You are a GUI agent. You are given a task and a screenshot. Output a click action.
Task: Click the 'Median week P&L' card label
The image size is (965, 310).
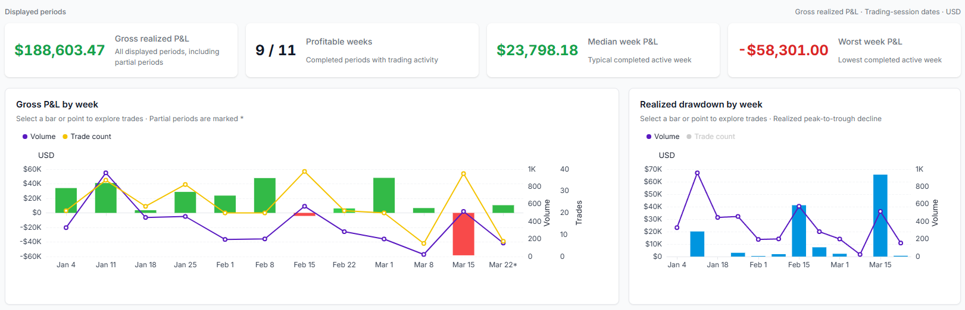623,42
